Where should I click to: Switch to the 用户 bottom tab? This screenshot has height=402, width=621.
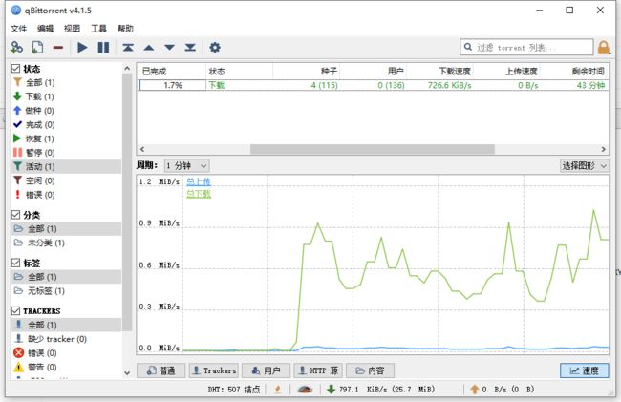pos(266,370)
